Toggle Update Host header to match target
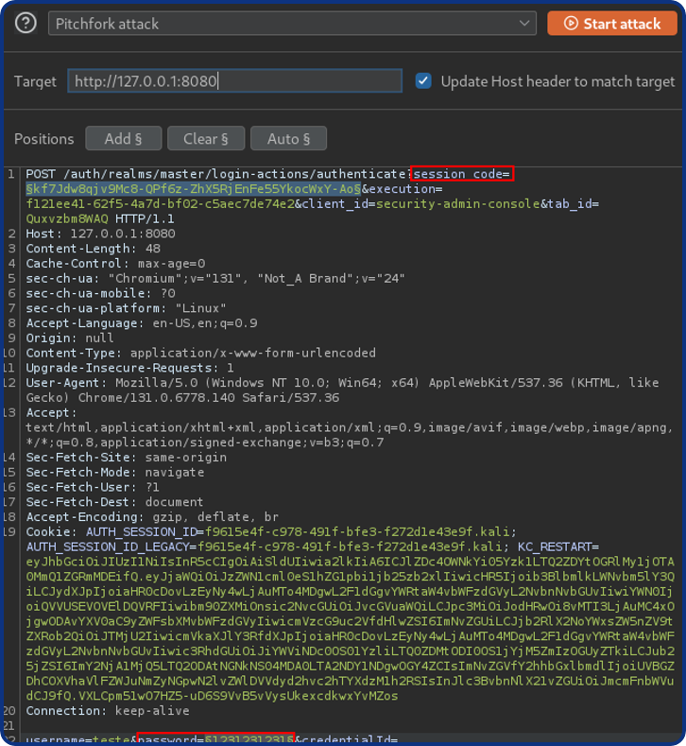Screen dimensions: 686x746 tap(424, 81)
